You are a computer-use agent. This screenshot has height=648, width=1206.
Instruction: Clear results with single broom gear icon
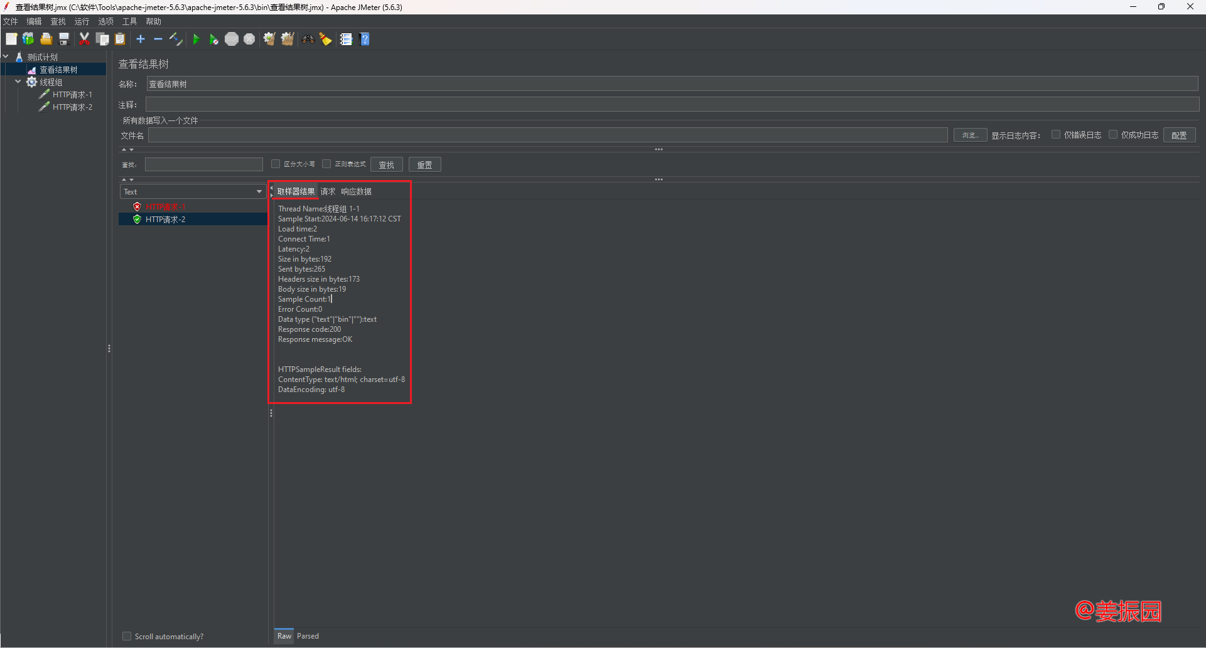point(269,39)
